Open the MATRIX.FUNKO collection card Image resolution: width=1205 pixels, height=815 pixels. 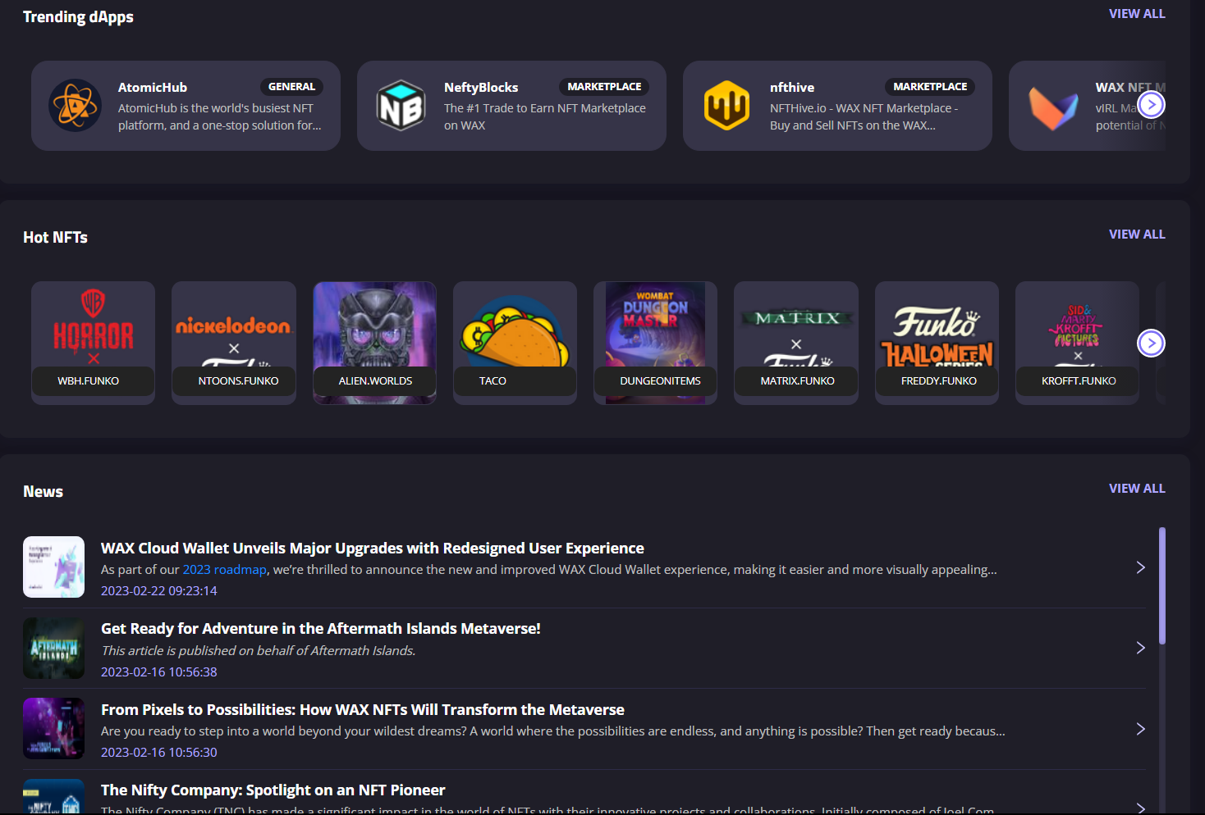point(796,343)
